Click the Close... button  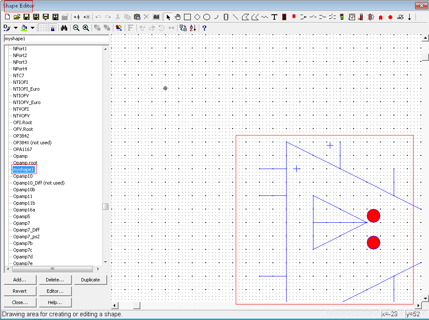coord(20,302)
